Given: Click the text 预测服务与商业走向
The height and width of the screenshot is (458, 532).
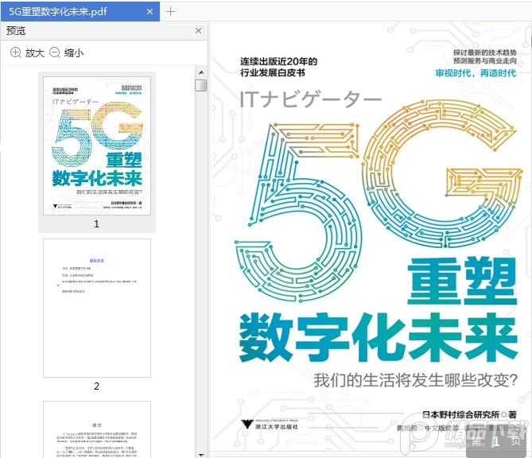Looking at the screenshot, I should (x=485, y=60).
